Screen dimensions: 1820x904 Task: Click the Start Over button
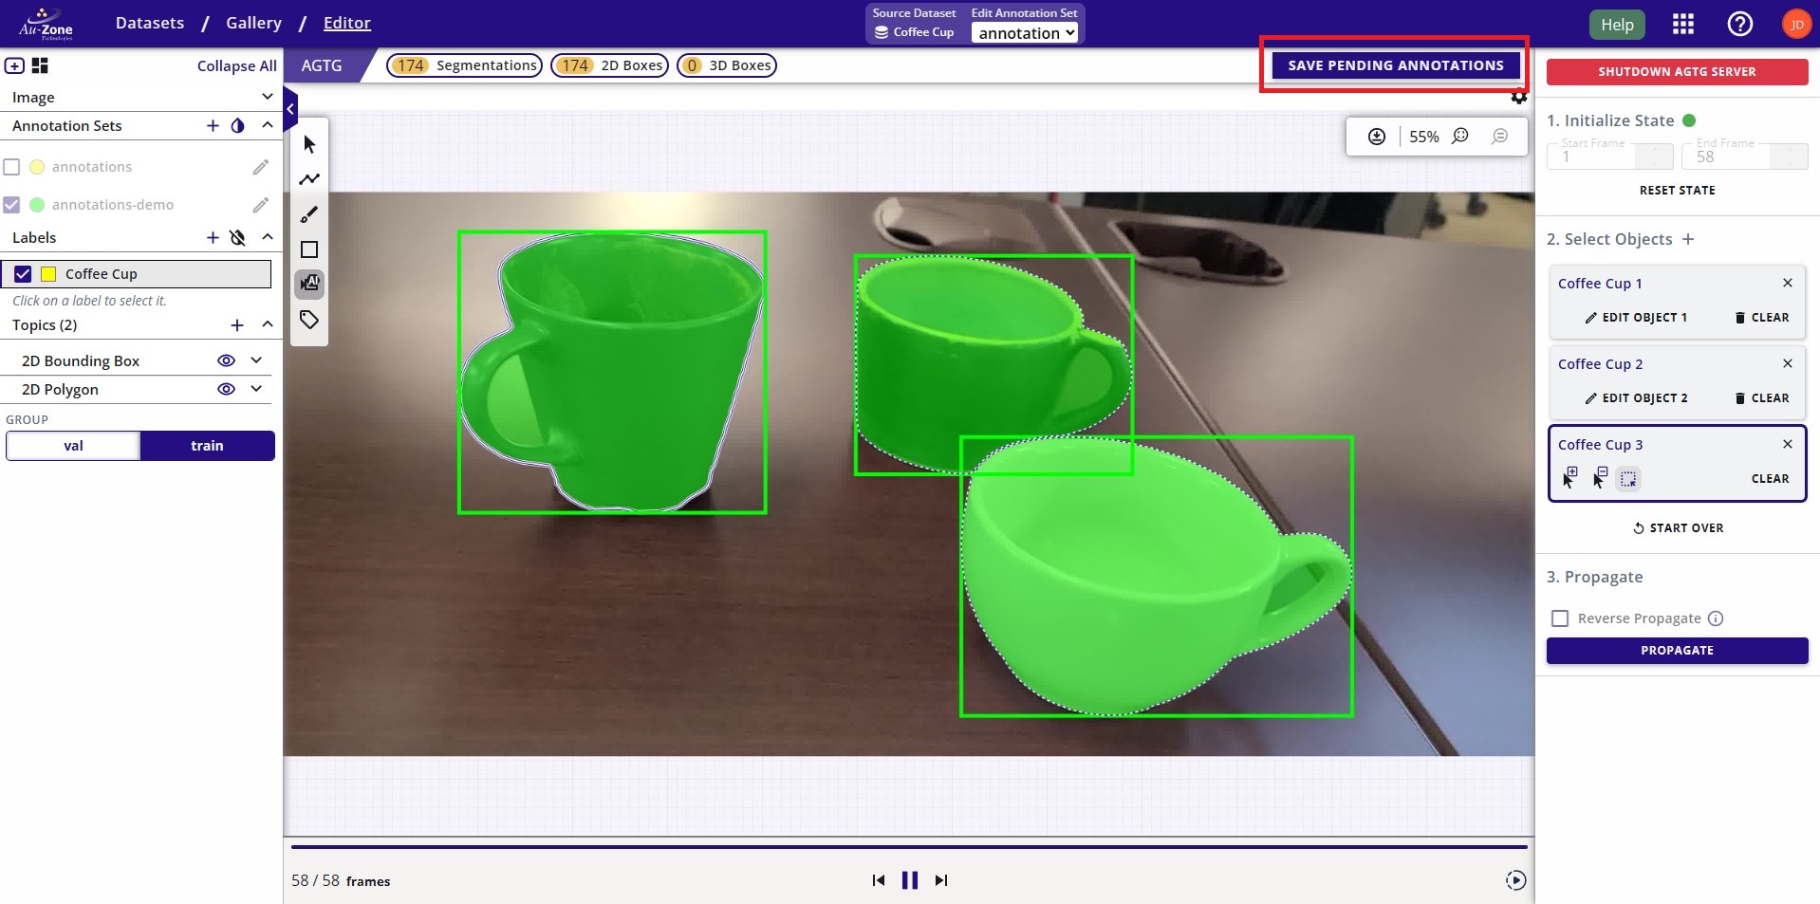click(x=1678, y=528)
